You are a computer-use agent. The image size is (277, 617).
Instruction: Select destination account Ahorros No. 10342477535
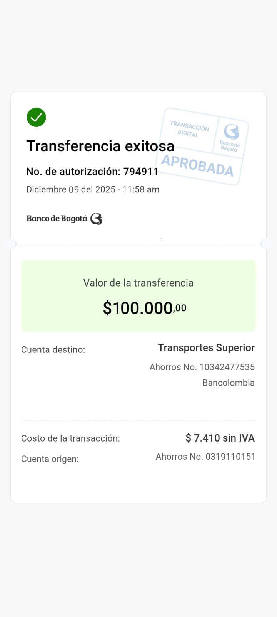202,367
